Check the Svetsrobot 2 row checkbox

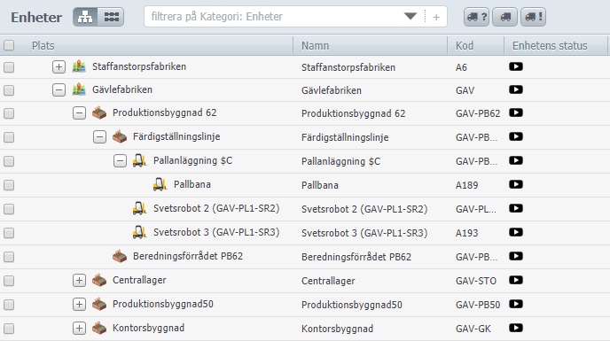[9, 209]
